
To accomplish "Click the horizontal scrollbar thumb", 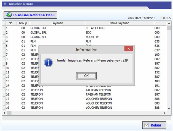I will click(x=9, y=113).
